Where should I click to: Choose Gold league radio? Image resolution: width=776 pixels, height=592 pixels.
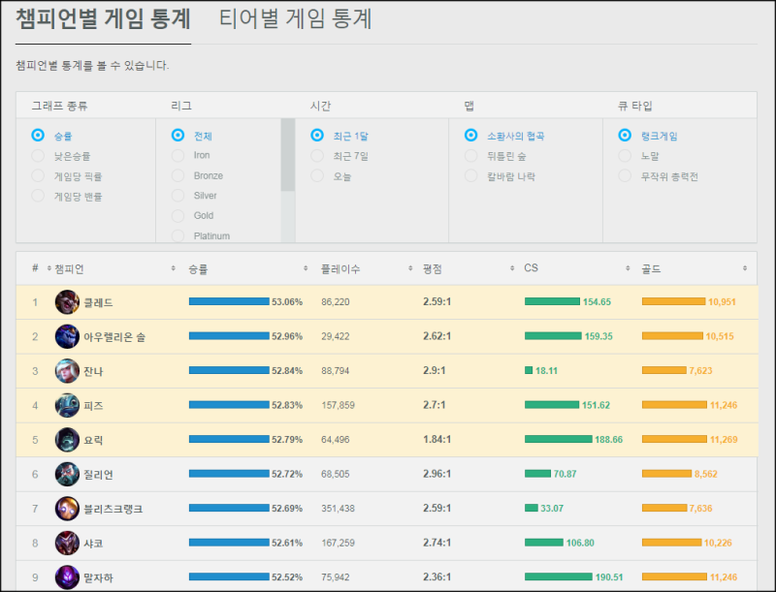point(178,216)
